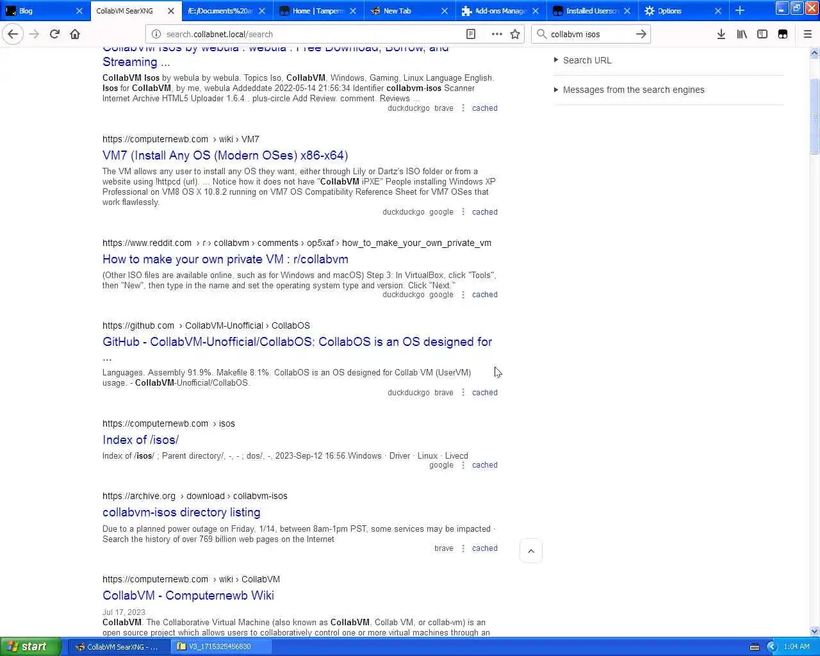Open How to make your own private VM link
This screenshot has width=820, height=656.
click(x=225, y=259)
